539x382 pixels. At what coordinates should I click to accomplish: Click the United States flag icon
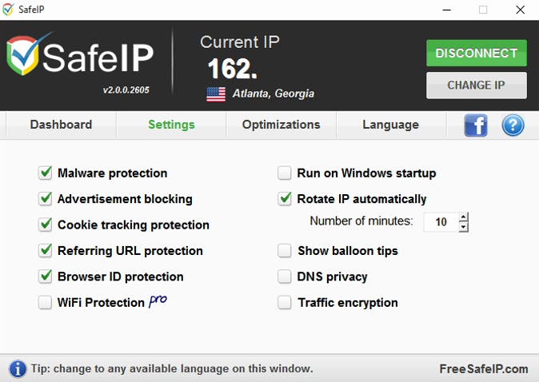pyautogui.click(x=216, y=94)
